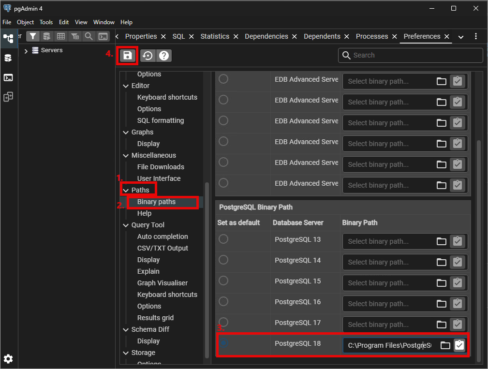This screenshot has height=369, width=488.
Task: Open the Preferences help icon
Action: [164, 56]
